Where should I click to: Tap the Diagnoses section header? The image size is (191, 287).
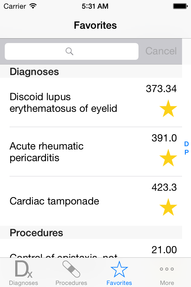tap(91, 71)
